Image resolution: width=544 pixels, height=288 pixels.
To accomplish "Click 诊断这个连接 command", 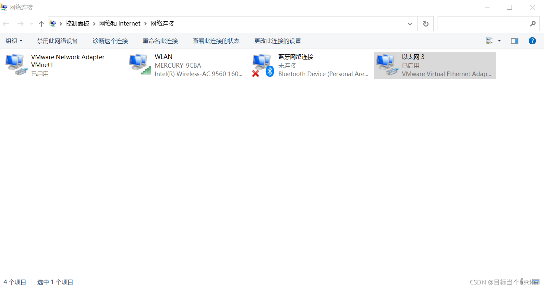I will click(110, 41).
